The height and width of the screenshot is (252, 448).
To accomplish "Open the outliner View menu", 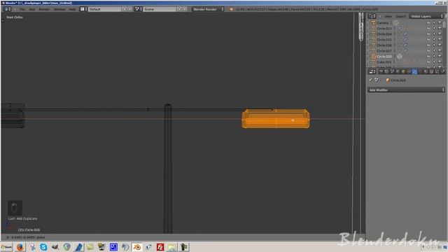I will 388,17.
